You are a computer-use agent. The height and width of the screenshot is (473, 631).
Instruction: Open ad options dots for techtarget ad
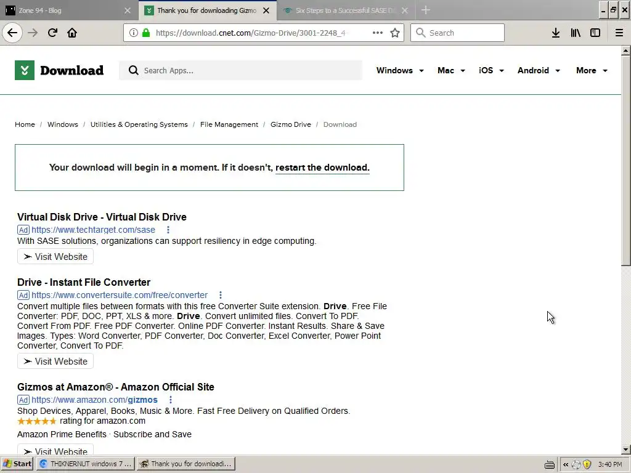point(168,230)
